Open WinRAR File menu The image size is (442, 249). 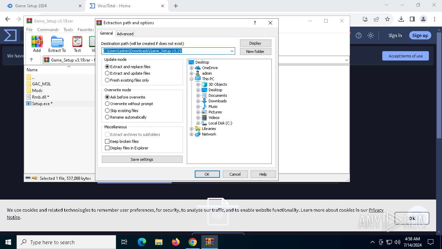29,30
